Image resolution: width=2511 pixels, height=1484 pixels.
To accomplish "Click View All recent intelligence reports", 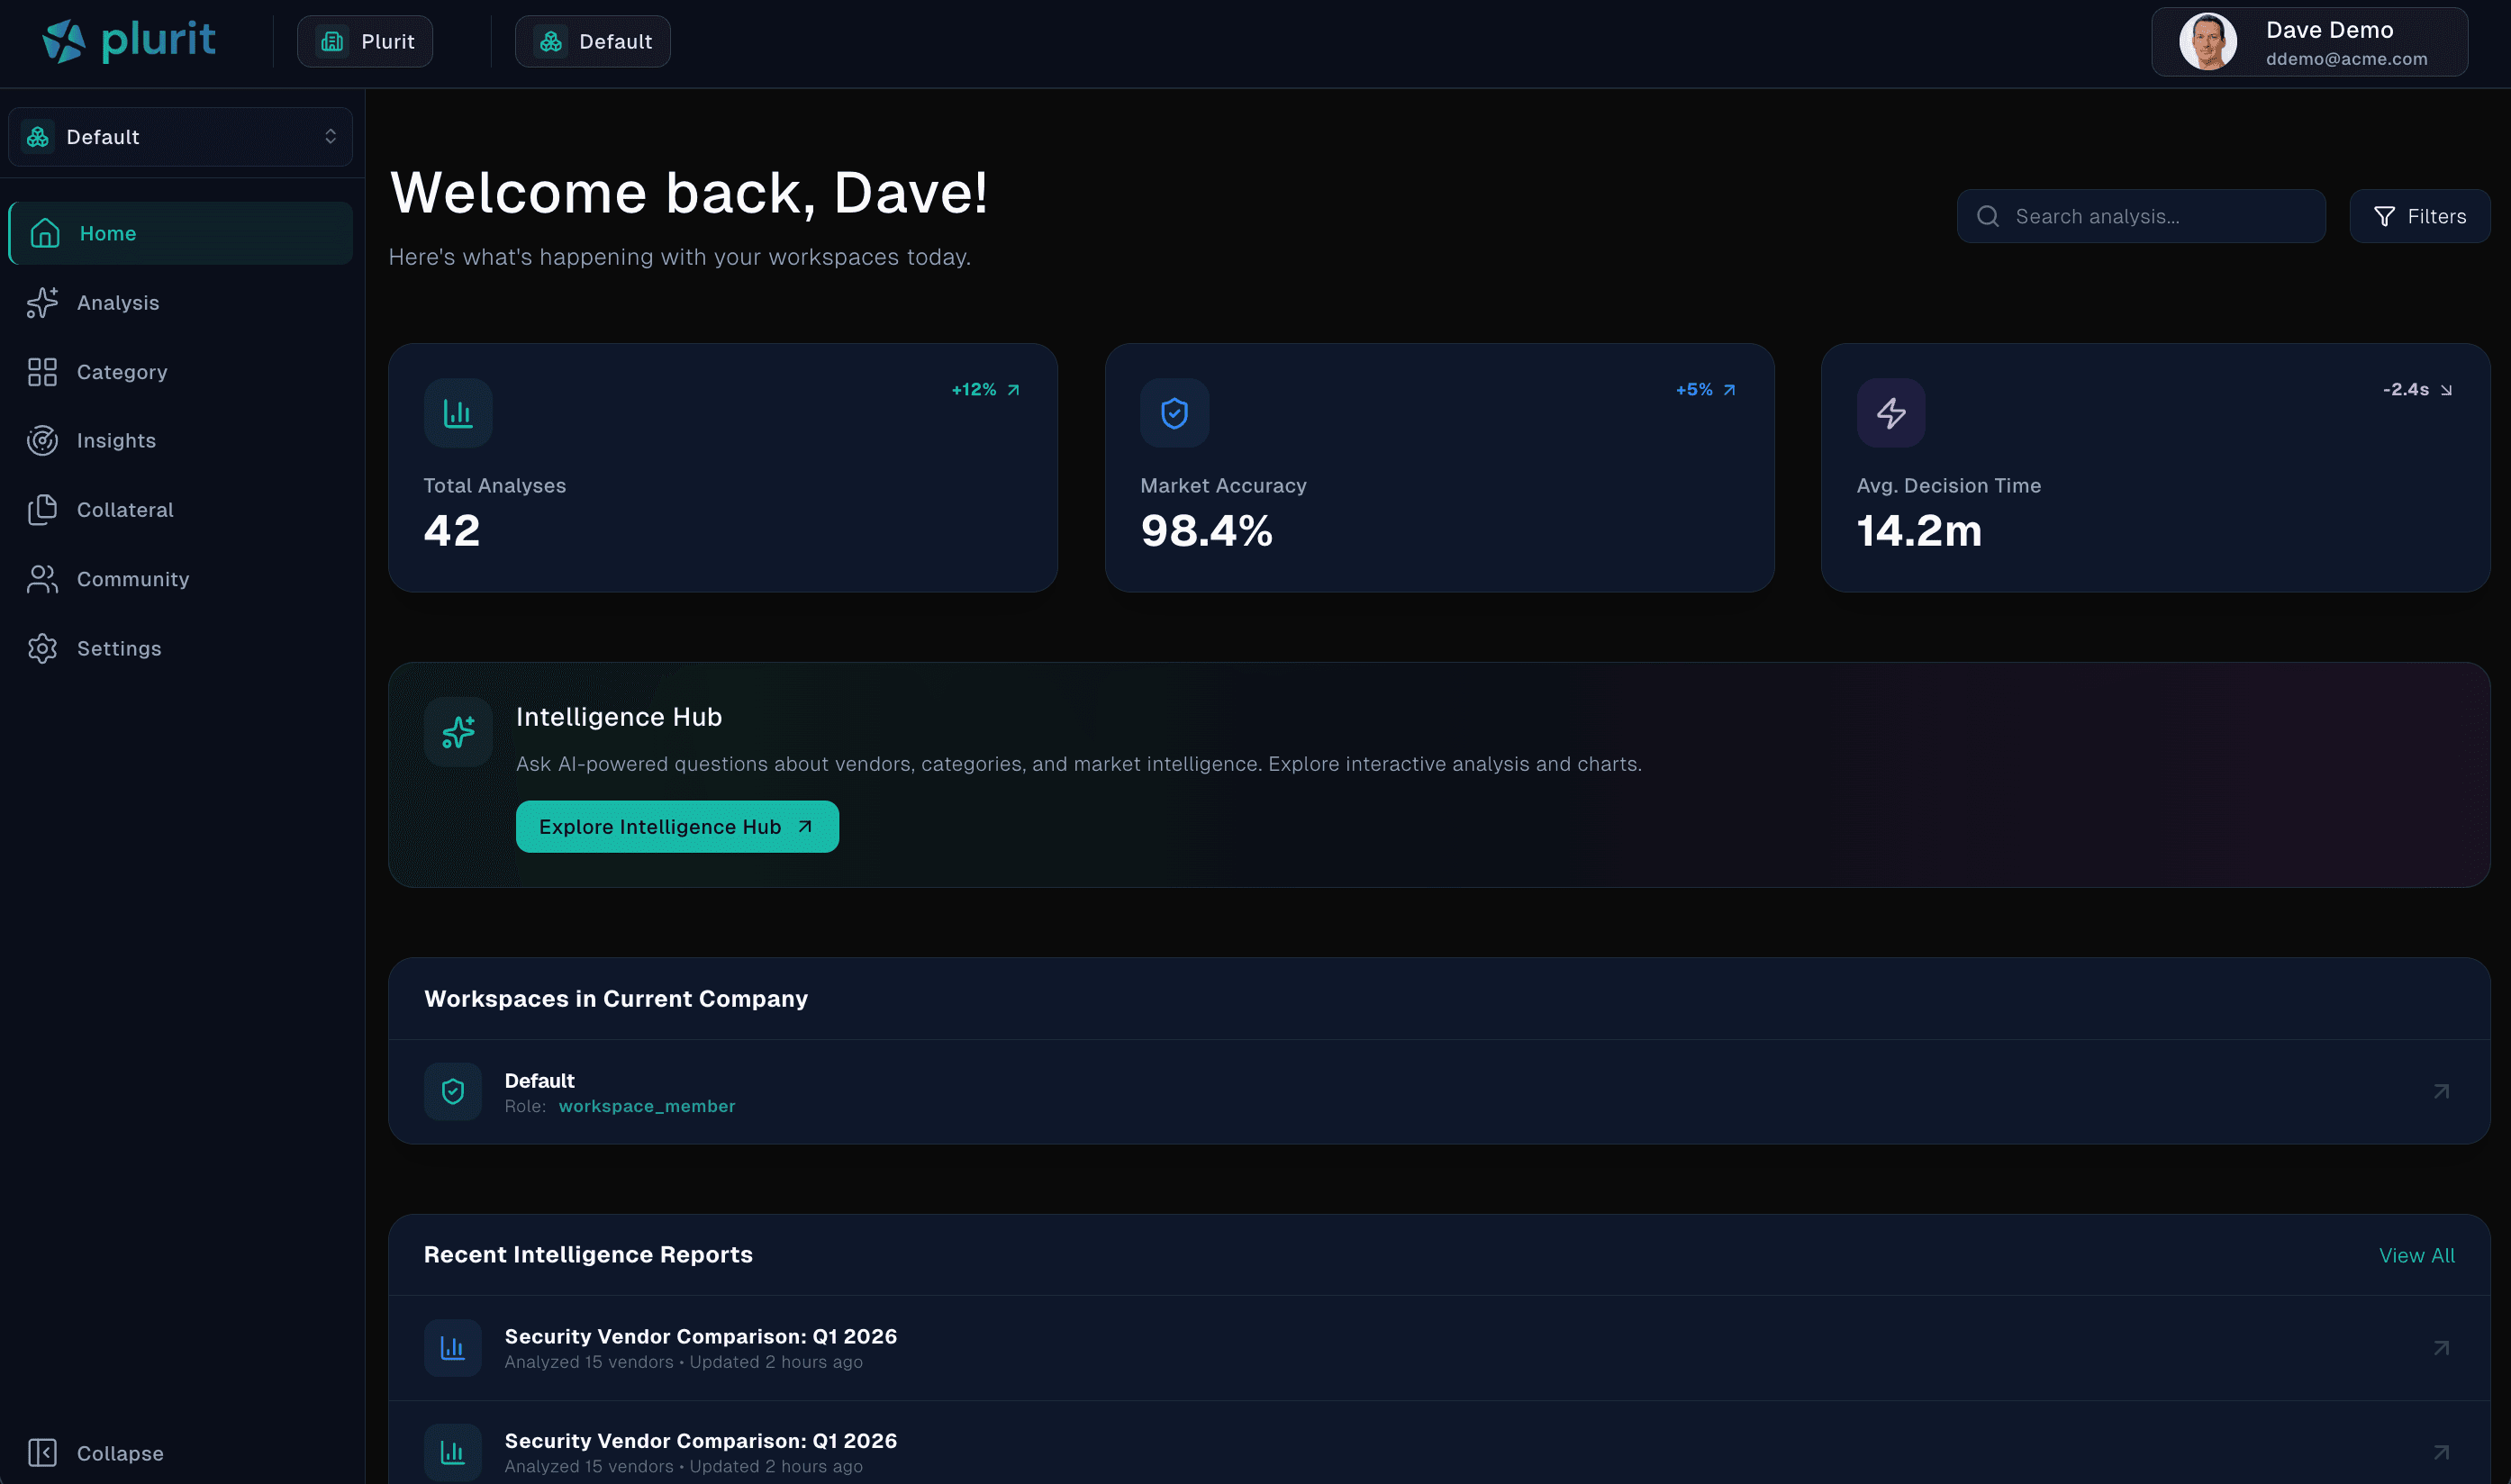I will point(2416,1254).
